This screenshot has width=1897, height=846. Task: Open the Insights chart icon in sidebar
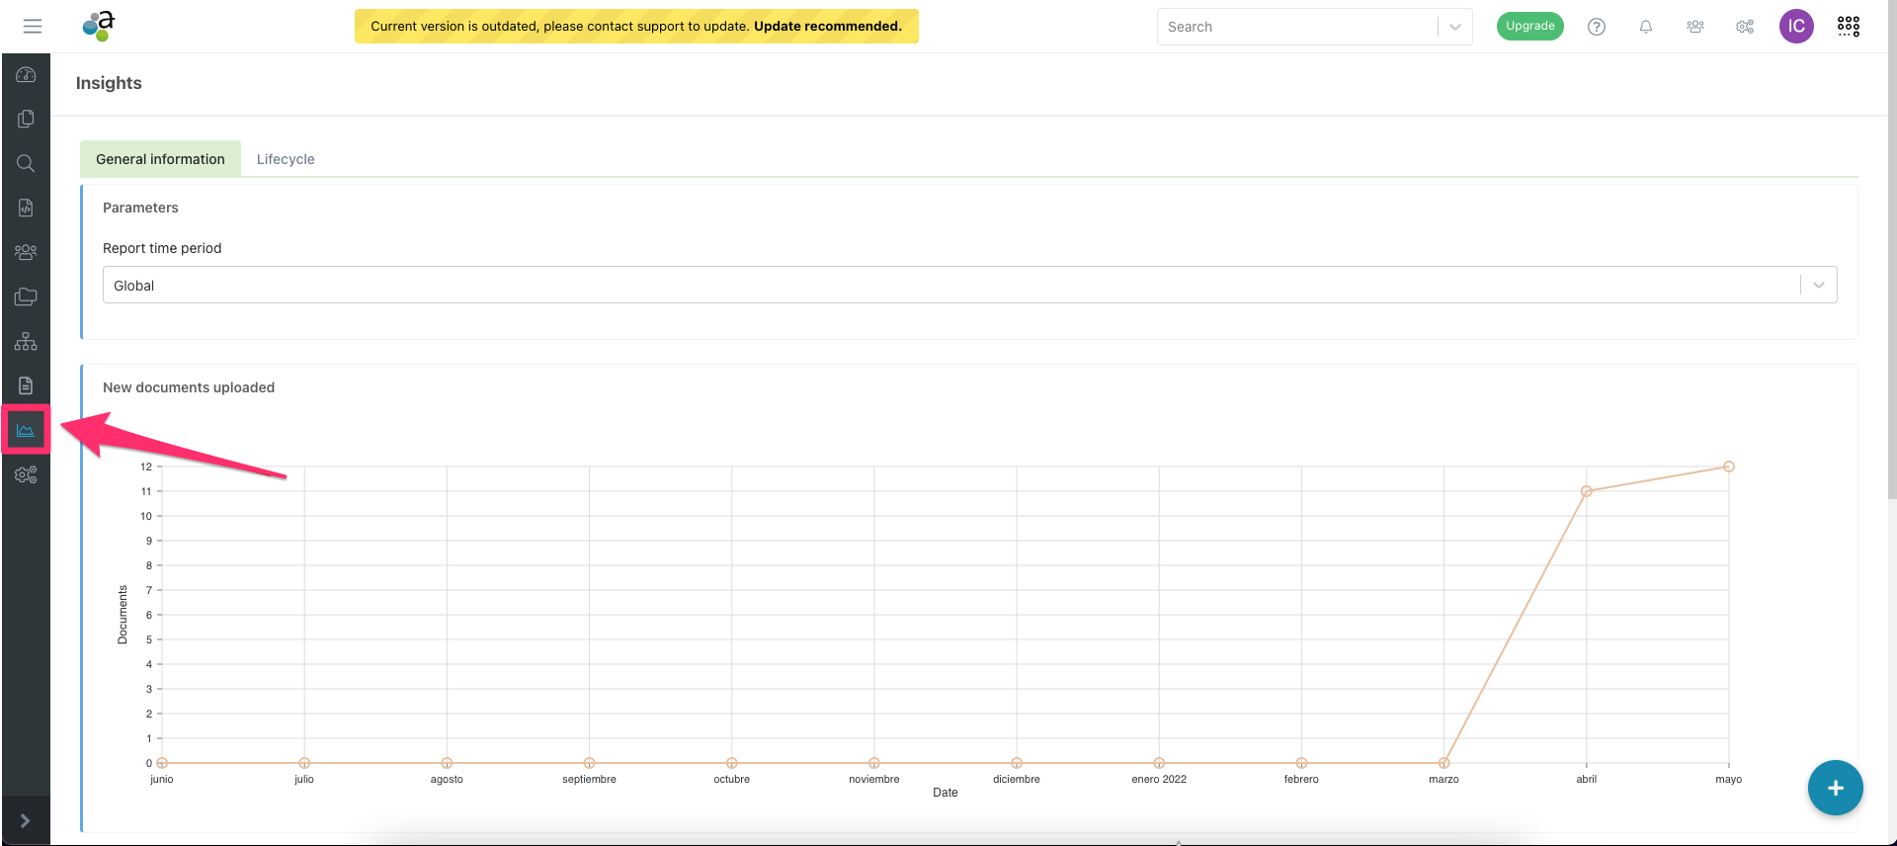pos(26,430)
